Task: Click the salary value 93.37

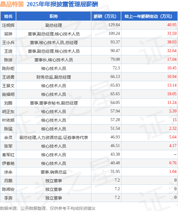Action: click(115, 42)
